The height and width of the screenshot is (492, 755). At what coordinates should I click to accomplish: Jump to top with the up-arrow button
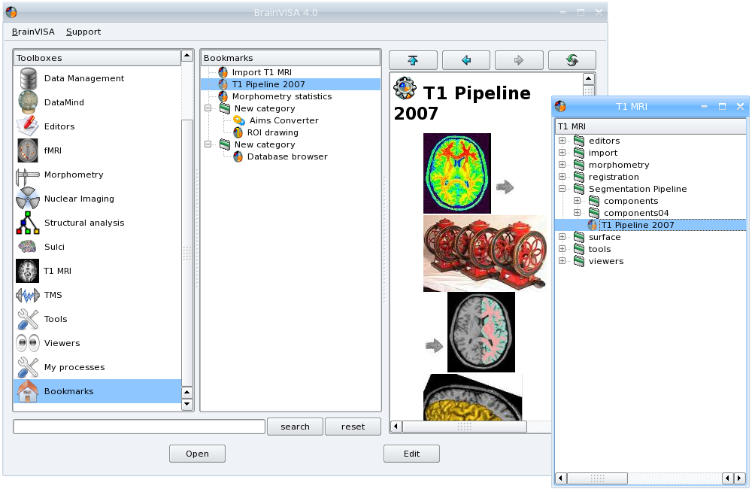(x=413, y=60)
